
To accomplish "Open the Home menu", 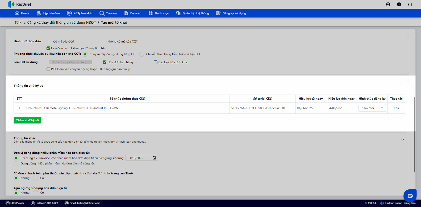I will [22, 13].
